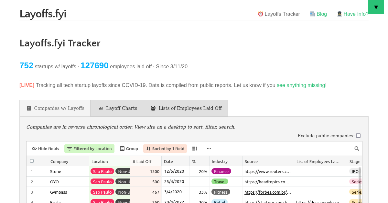Switch to Layoff Charts tab
The image size is (388, 203).
(x=117, y=108)
